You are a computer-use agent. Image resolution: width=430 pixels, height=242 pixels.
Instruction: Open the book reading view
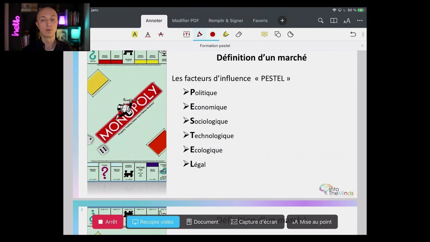[x=334, y=21]
